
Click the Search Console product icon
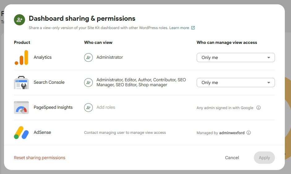[x=21, y=83]
